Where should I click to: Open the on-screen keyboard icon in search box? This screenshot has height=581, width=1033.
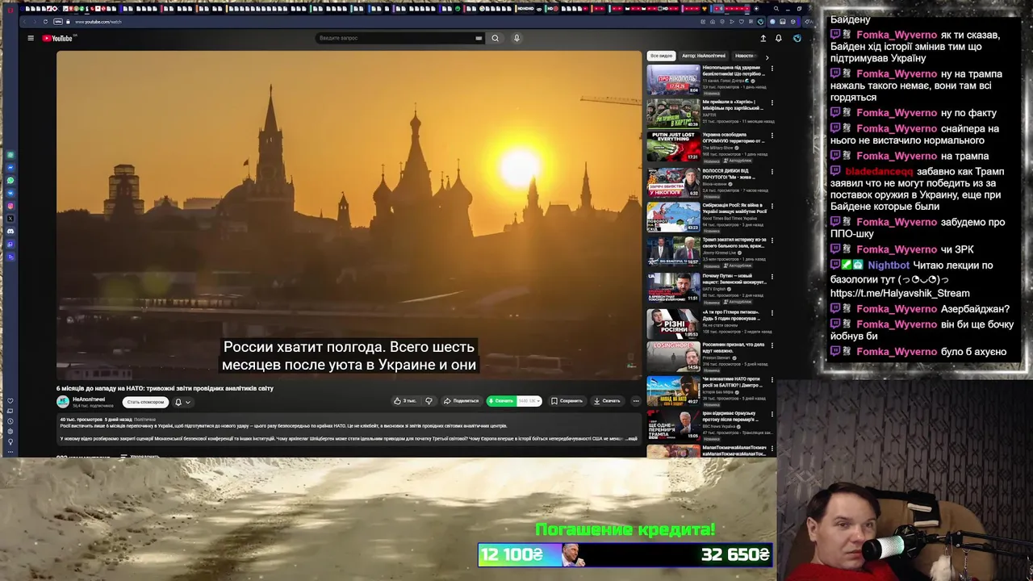point(479,38)
